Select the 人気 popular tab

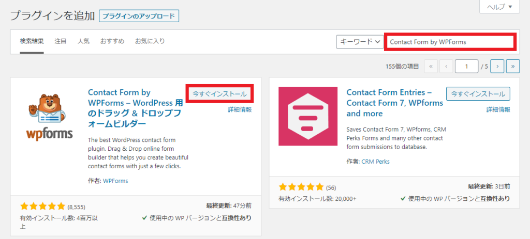pyautogui.click(x=84, y=41)
